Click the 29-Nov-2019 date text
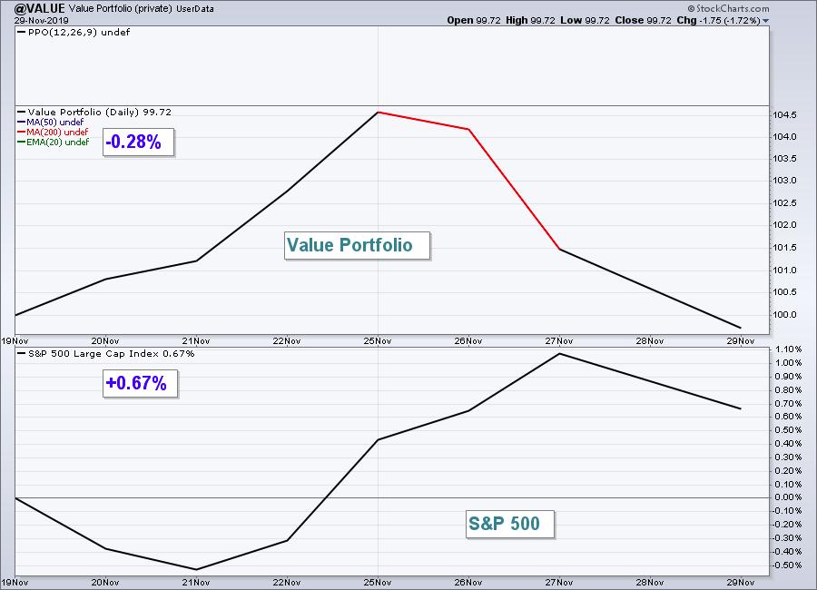Screen dimensions: 817x590 point(41,21)
